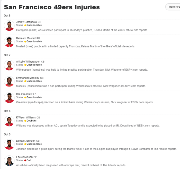Click Dre Greenlaw's player photo

click(x=9, y=98)
